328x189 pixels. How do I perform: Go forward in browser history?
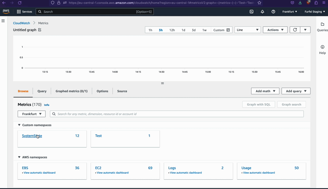(x=12, y=3)
